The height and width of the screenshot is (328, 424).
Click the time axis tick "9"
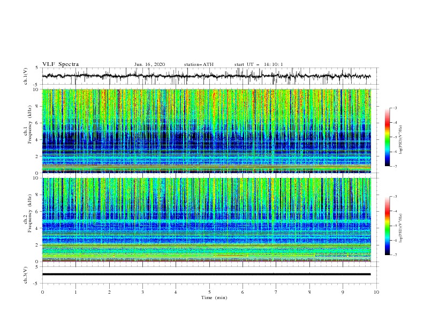pyautogui.click(x=343, y=292)
